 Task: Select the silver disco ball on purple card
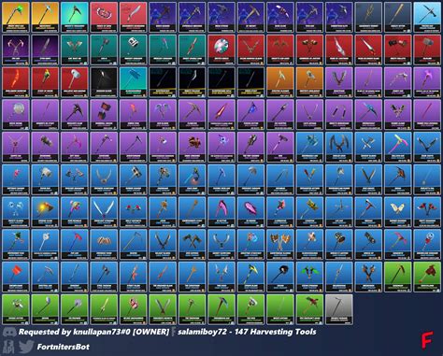click(x=16, y=114)
